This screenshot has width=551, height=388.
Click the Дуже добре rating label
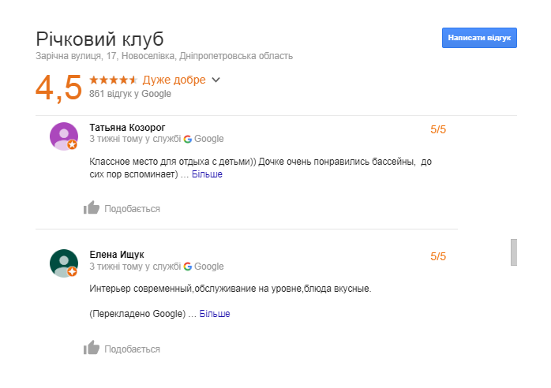(x=174, y=80)
